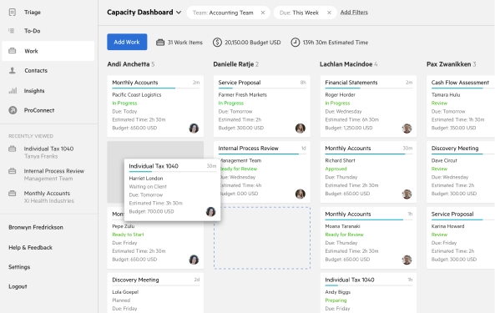Click the 31 Work Items briefcase icon
This screenshot has height=313, width=495.
coord(160,43)
